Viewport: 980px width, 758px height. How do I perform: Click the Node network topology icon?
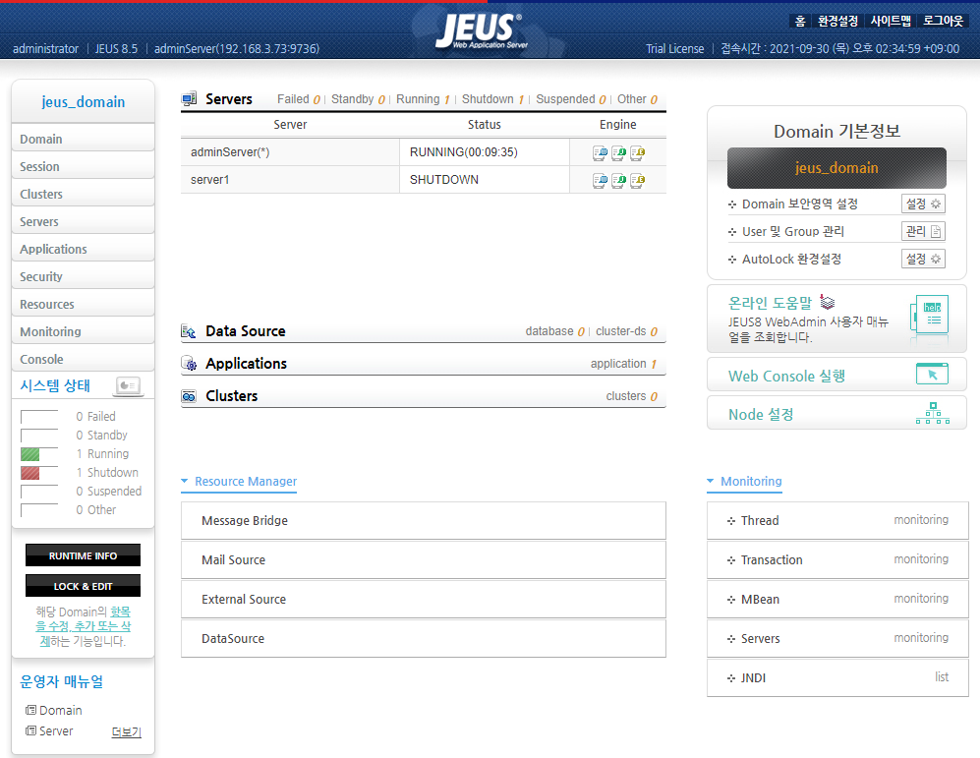pos(933,413)
